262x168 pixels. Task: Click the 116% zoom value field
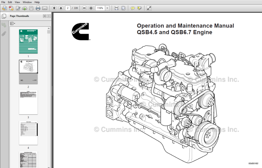point(100,8)
